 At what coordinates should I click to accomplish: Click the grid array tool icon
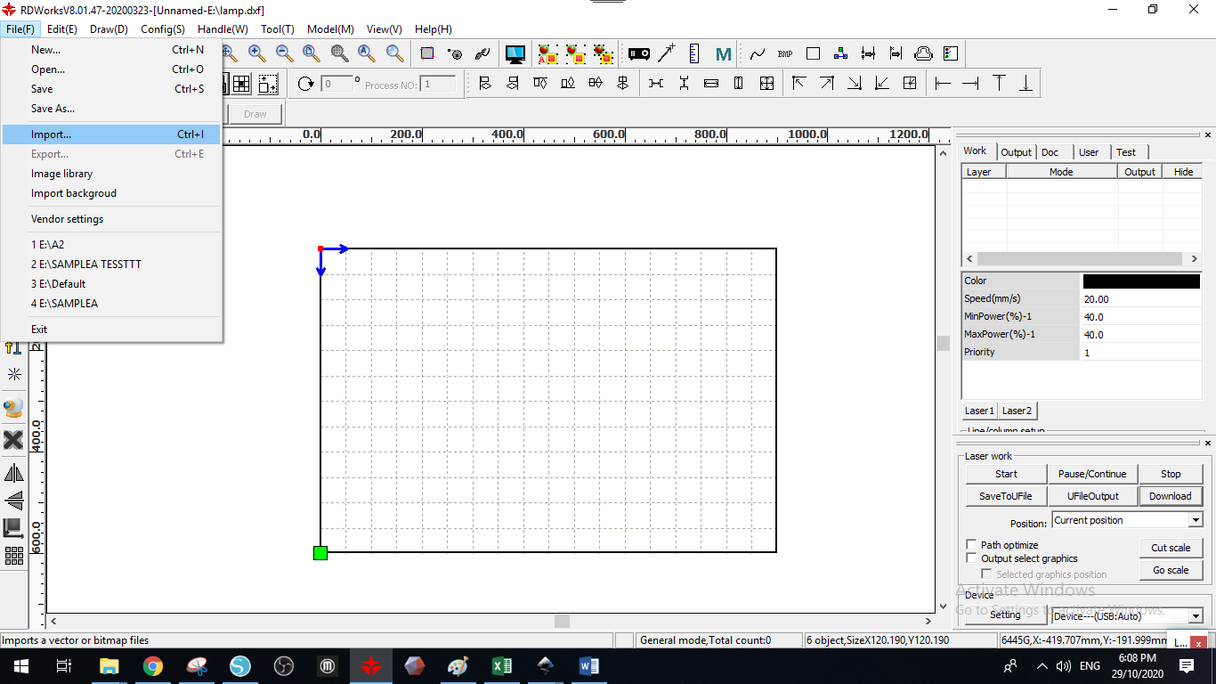pyautogui.click(x=14, y=556)
